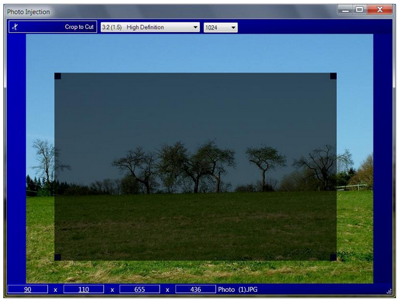Minimize the Photo Injection window
The height and width of the screenshot is (302, 398).
pyautogui.click(x=346, y=10)
